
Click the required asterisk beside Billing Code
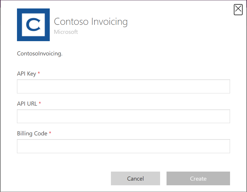point(50,133)
